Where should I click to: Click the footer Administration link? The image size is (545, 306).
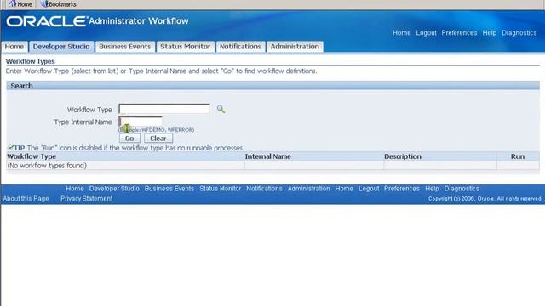[308, 189]
